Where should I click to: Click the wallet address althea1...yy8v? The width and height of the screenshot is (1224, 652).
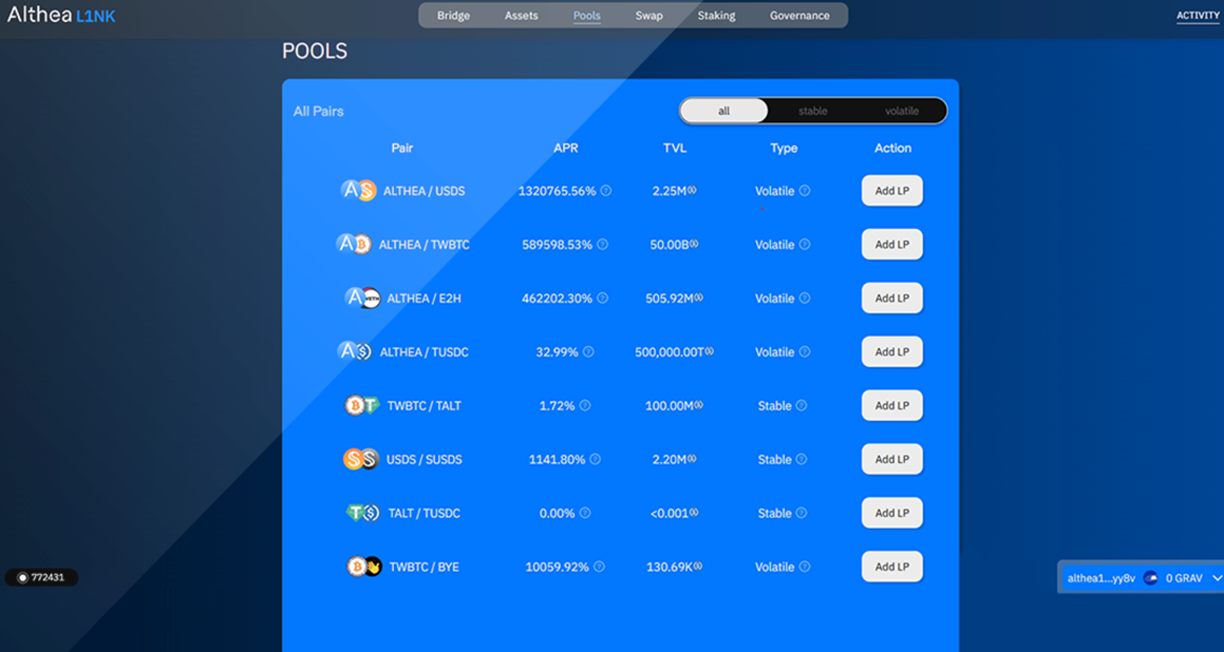tap(1101, 578)
